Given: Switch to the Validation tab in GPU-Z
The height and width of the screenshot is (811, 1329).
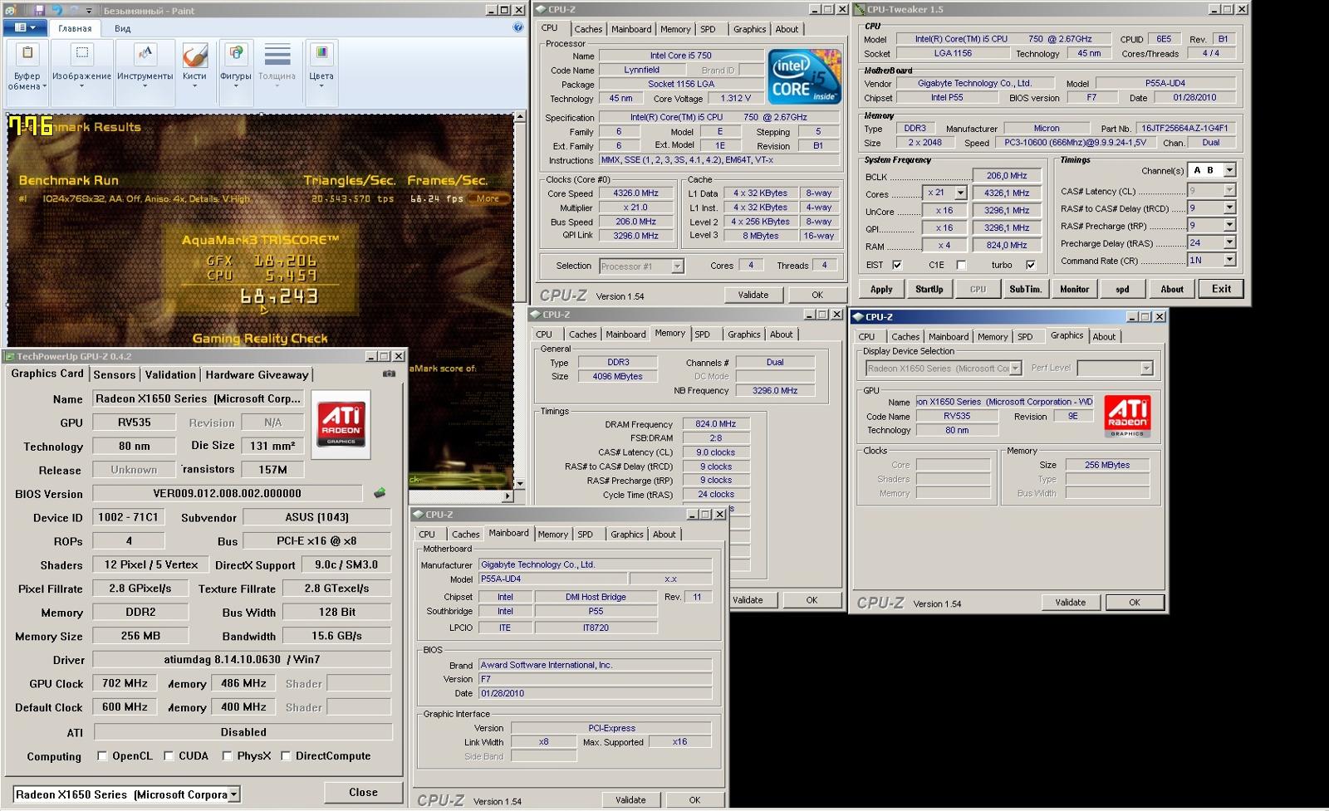Looking at the screenshot, I should click(x=170, y=374).
